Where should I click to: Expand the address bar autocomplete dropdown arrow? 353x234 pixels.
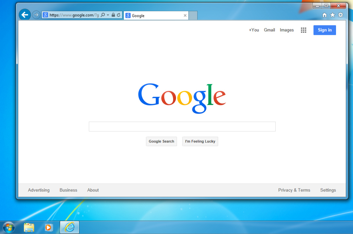click(108, 15)
